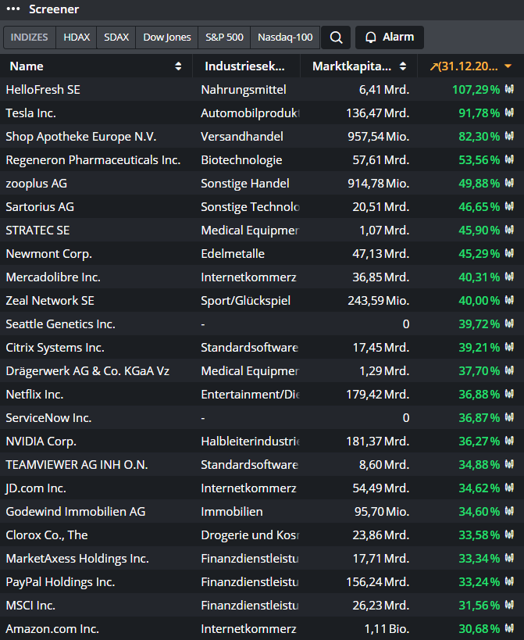
Task: Click the orange performance column sort arrow
Action: pyautogui.click(x=508, y=66)
